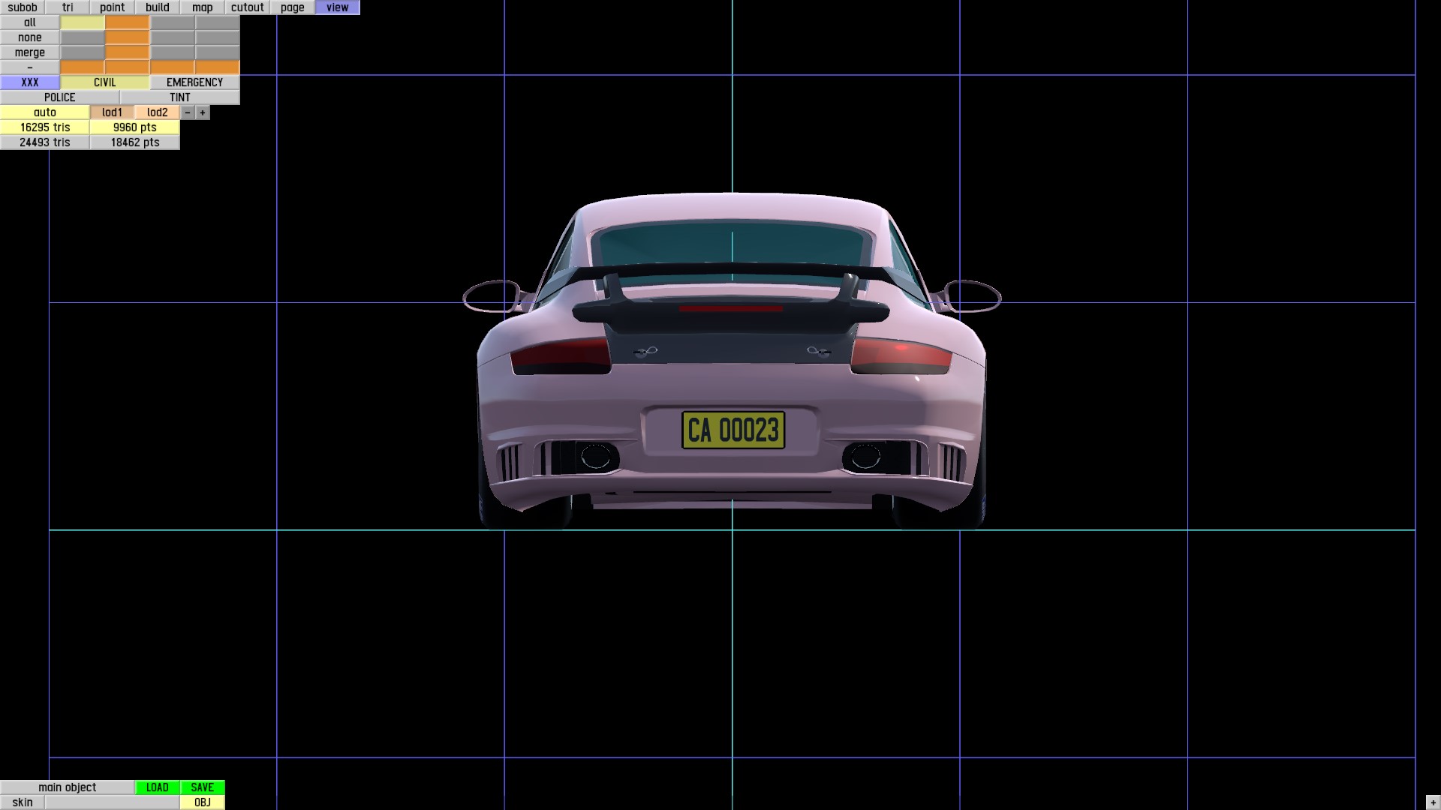Select the cutout tab
This screenshot has width=1441, height=810.
click(248, 7)
